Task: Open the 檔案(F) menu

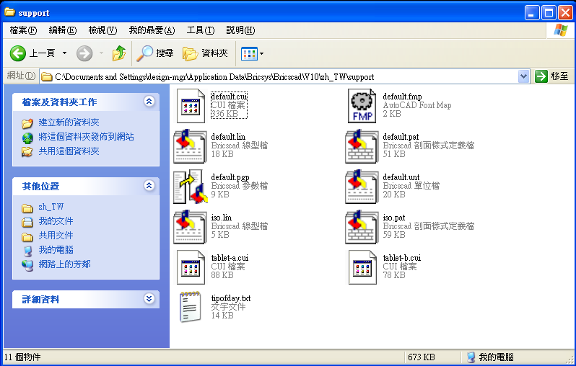Action: click(23, 30)
